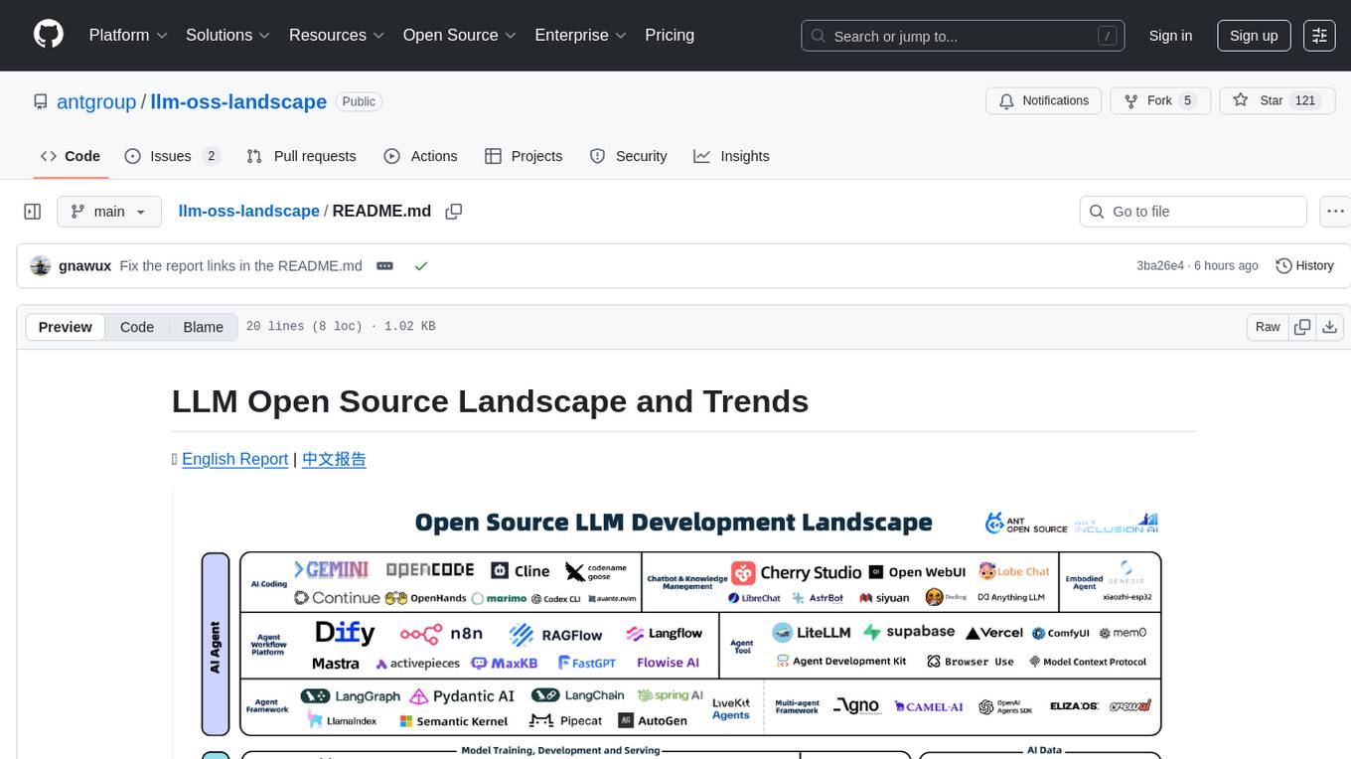Open the llm-oss-landscape repository title link
Viewport: 1351px width, 759px height.
click(x=238, y=101)
